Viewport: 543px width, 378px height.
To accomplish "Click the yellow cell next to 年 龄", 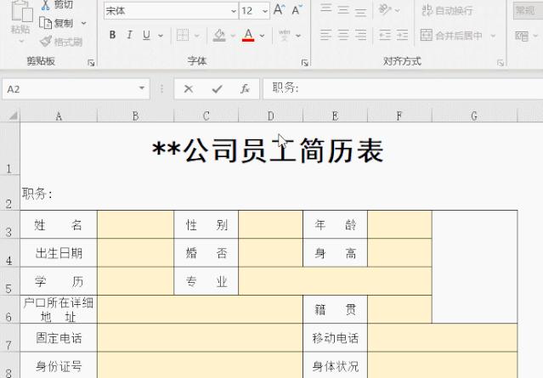I will click(399, 224).
